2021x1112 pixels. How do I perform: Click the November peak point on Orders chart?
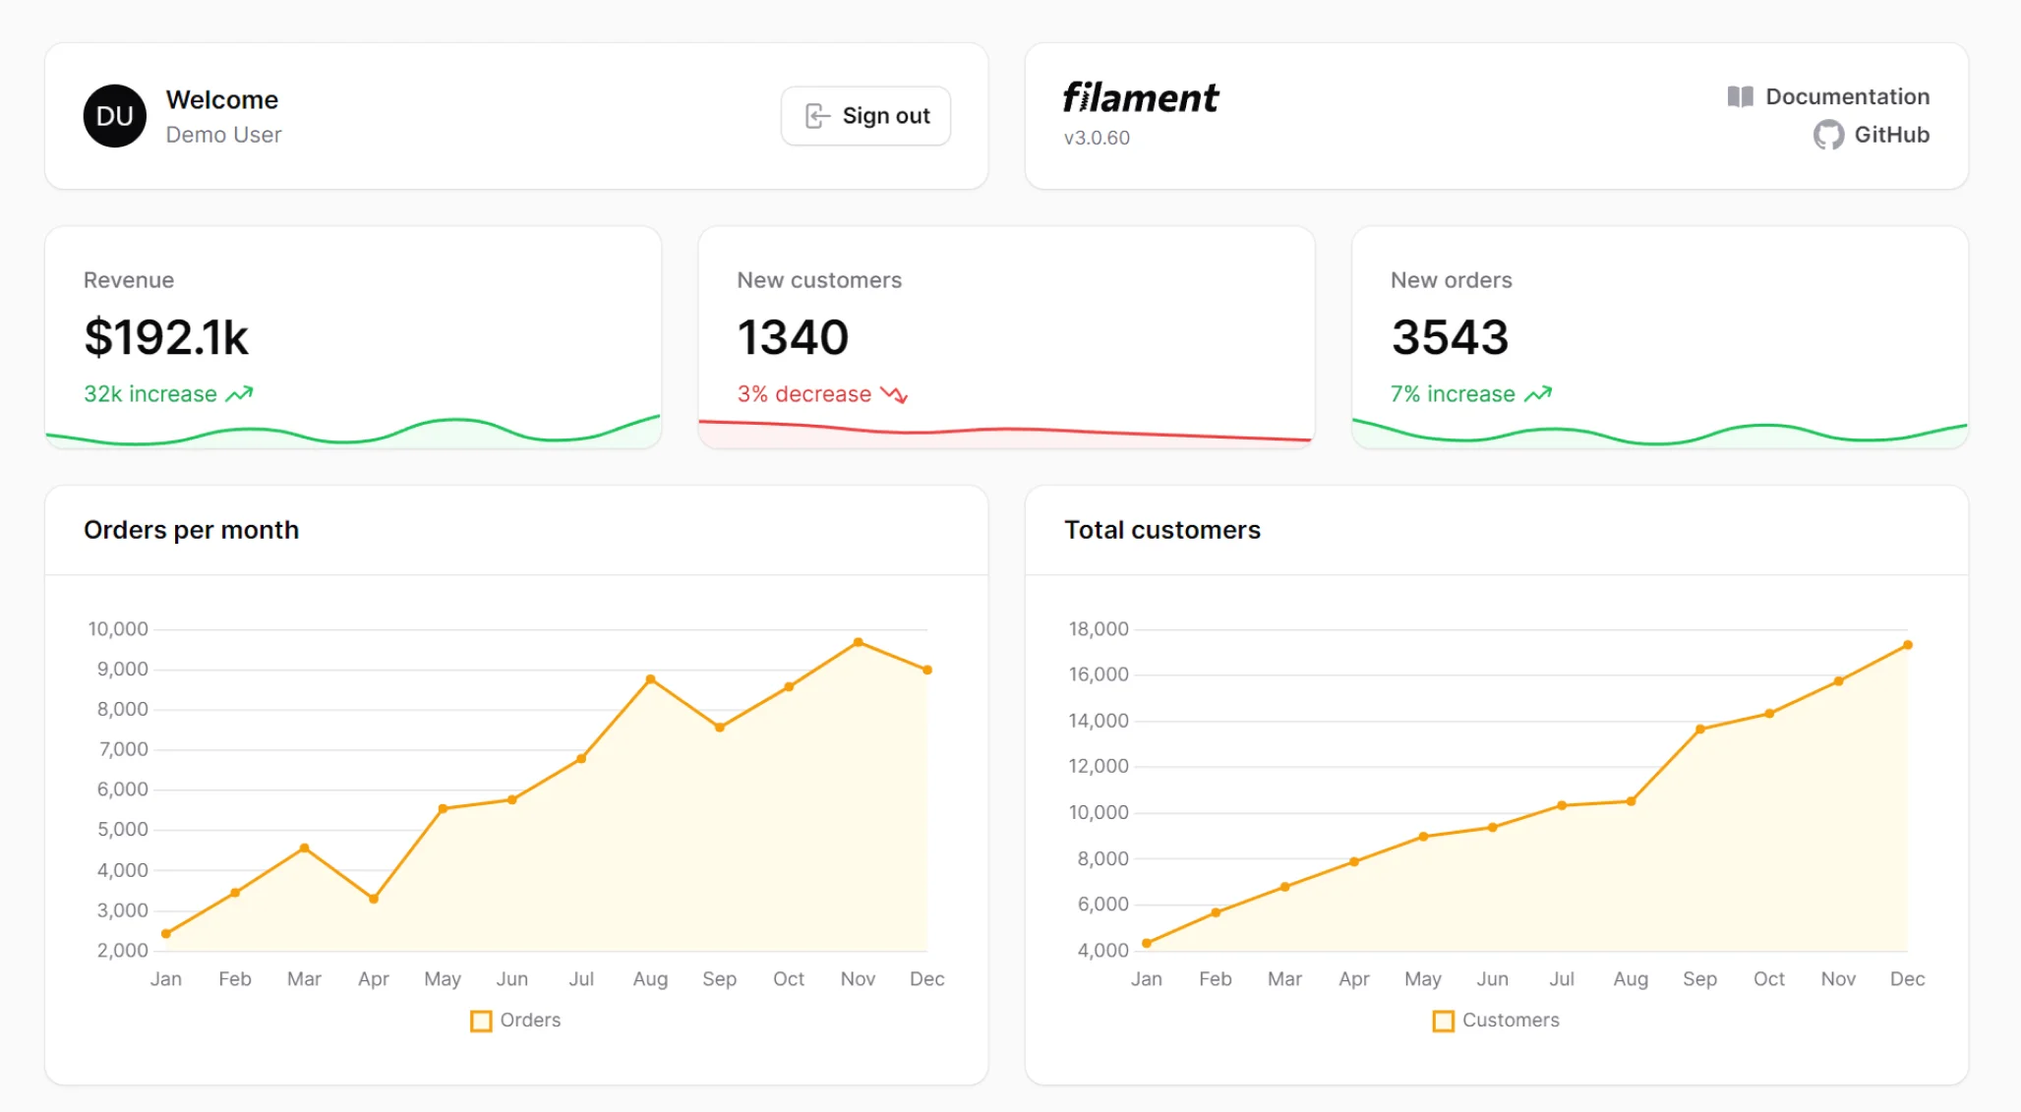click(x=858, y=642)
